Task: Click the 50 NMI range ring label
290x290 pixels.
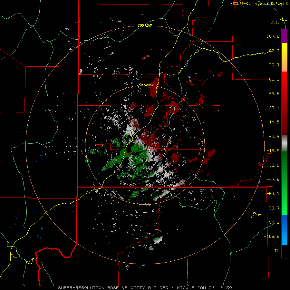Action: pos(145,85)
